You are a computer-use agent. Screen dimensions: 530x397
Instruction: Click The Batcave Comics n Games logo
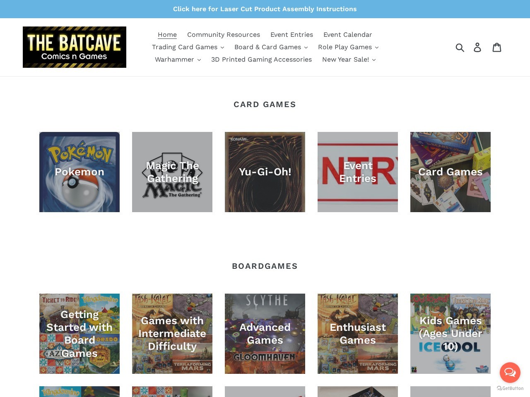click(x=75, y=47)
